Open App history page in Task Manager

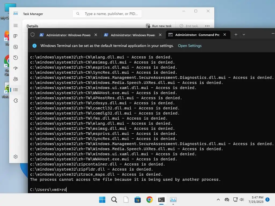coord(16,58)
